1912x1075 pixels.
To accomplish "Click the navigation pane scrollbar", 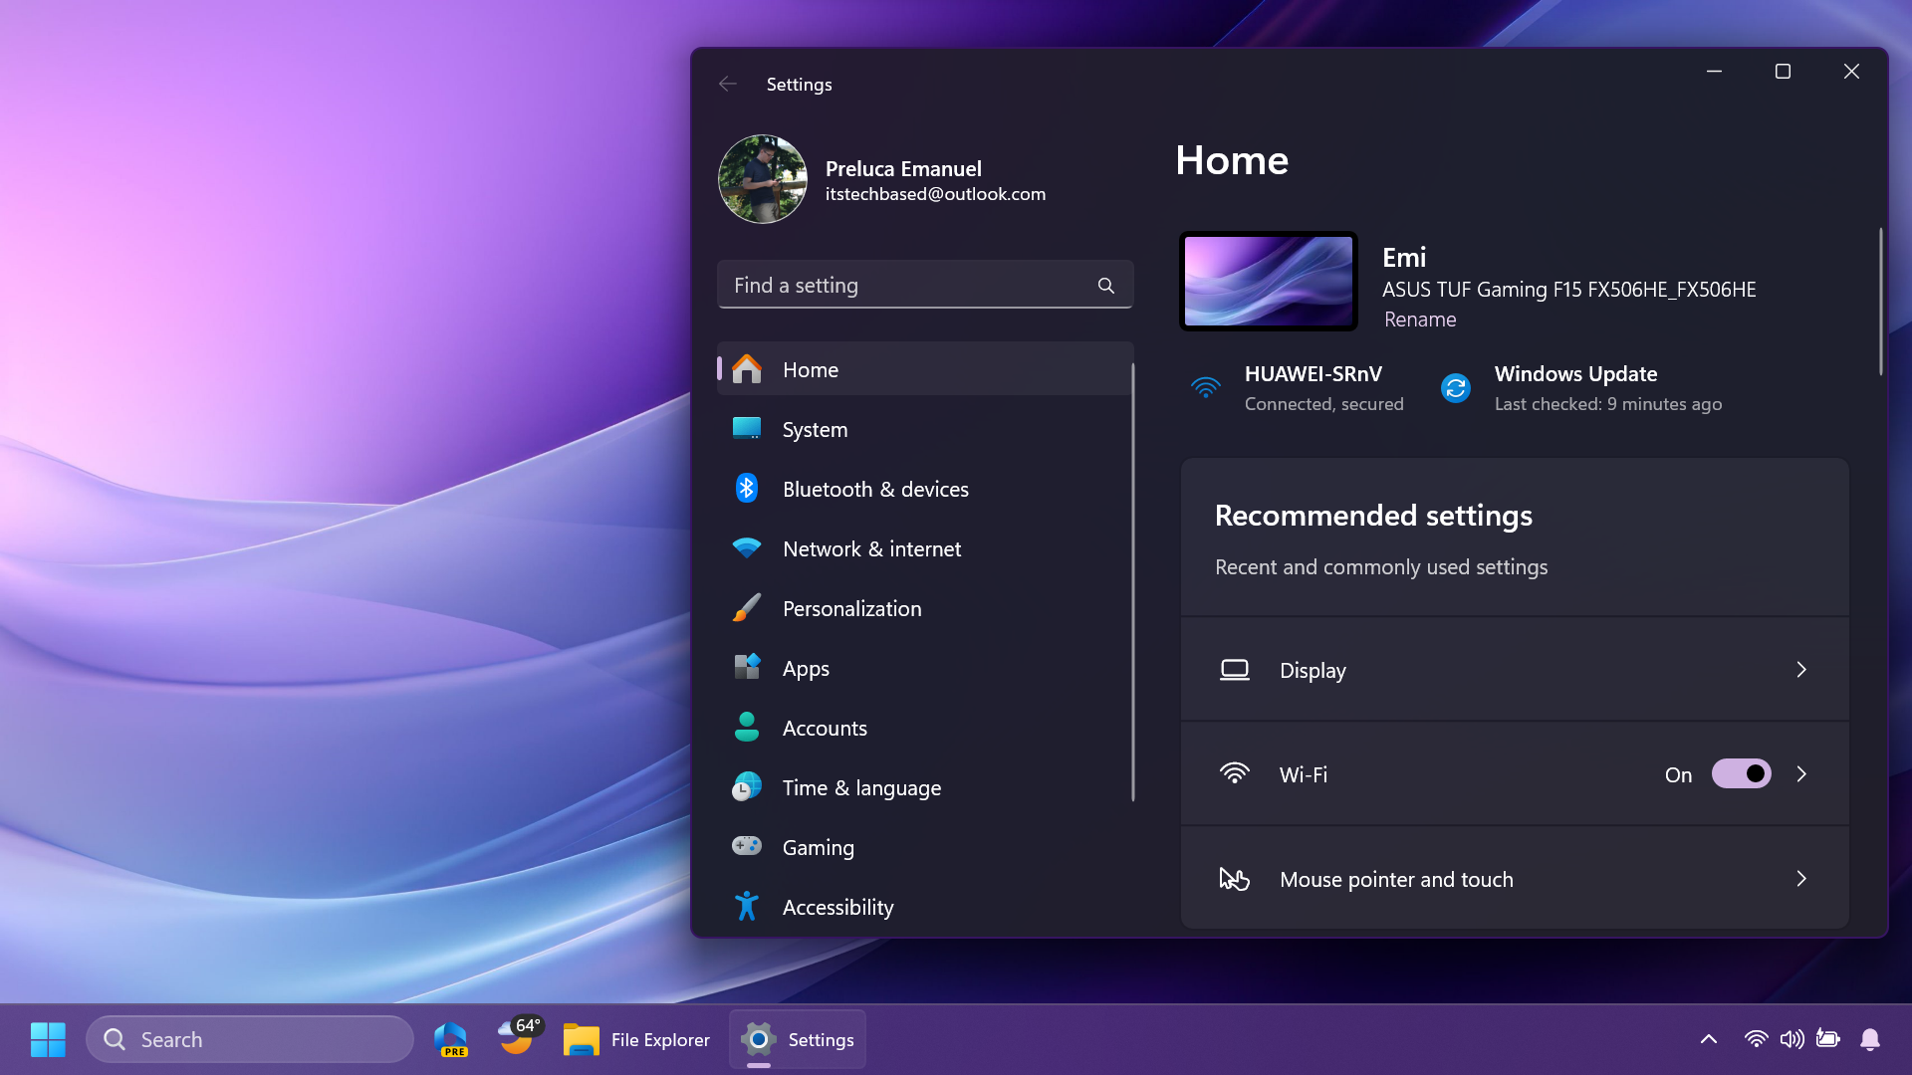I will pyautogui.click(x=1132, y=582).
